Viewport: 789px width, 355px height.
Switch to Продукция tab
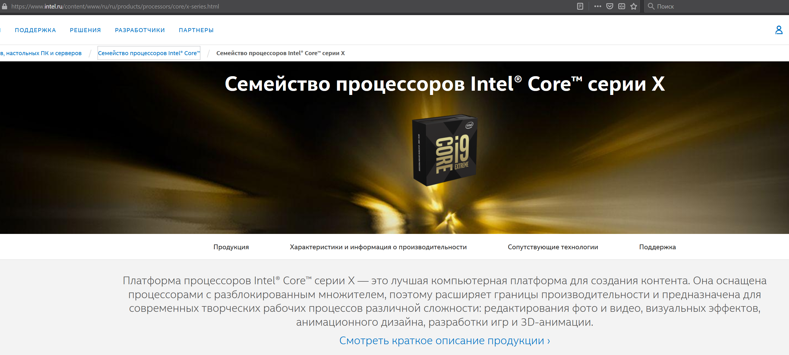click(231, 247)
